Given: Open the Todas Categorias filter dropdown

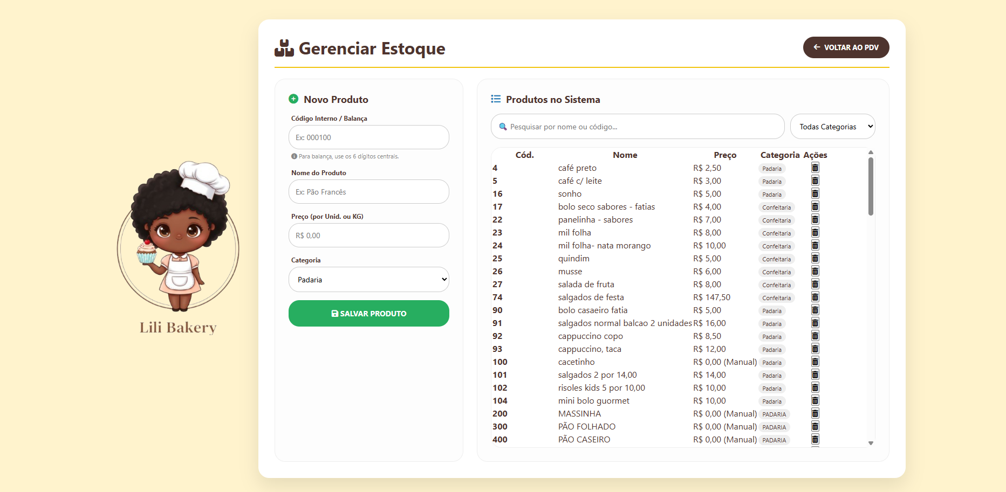Looking at the screenshot, I should click(x=832, y=127).
